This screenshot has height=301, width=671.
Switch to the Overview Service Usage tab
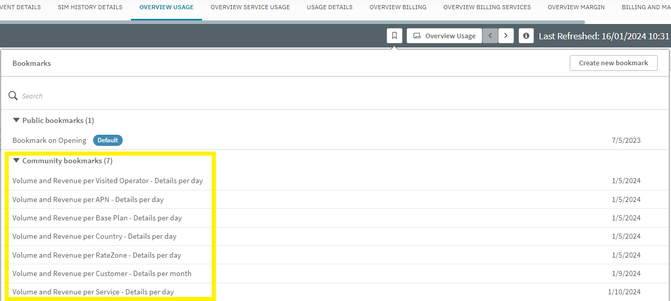[250, 7]
